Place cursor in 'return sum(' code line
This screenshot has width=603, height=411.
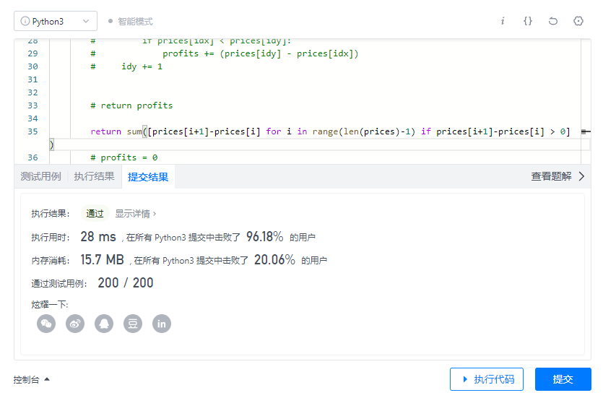tap(330, 131)
